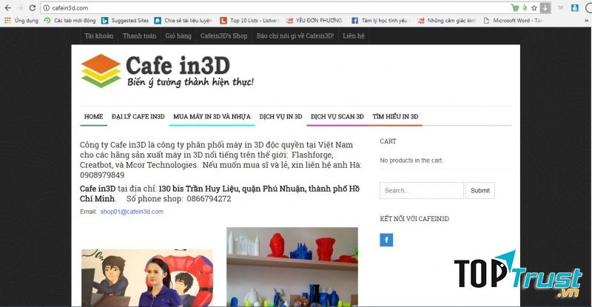Click the green shopping cart extension icon
Viewport: 592px width, 307px height.
click(514, 7)
